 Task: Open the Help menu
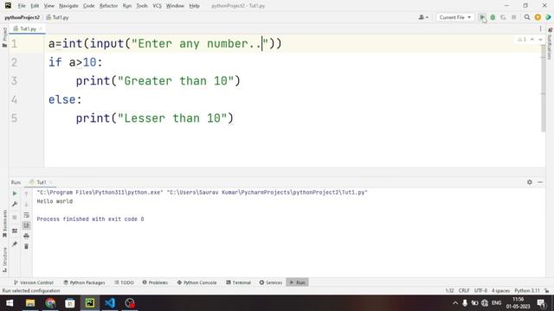[x=194, y=6]
